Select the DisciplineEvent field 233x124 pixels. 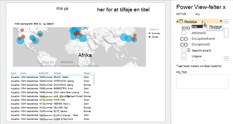coord(203,39)
